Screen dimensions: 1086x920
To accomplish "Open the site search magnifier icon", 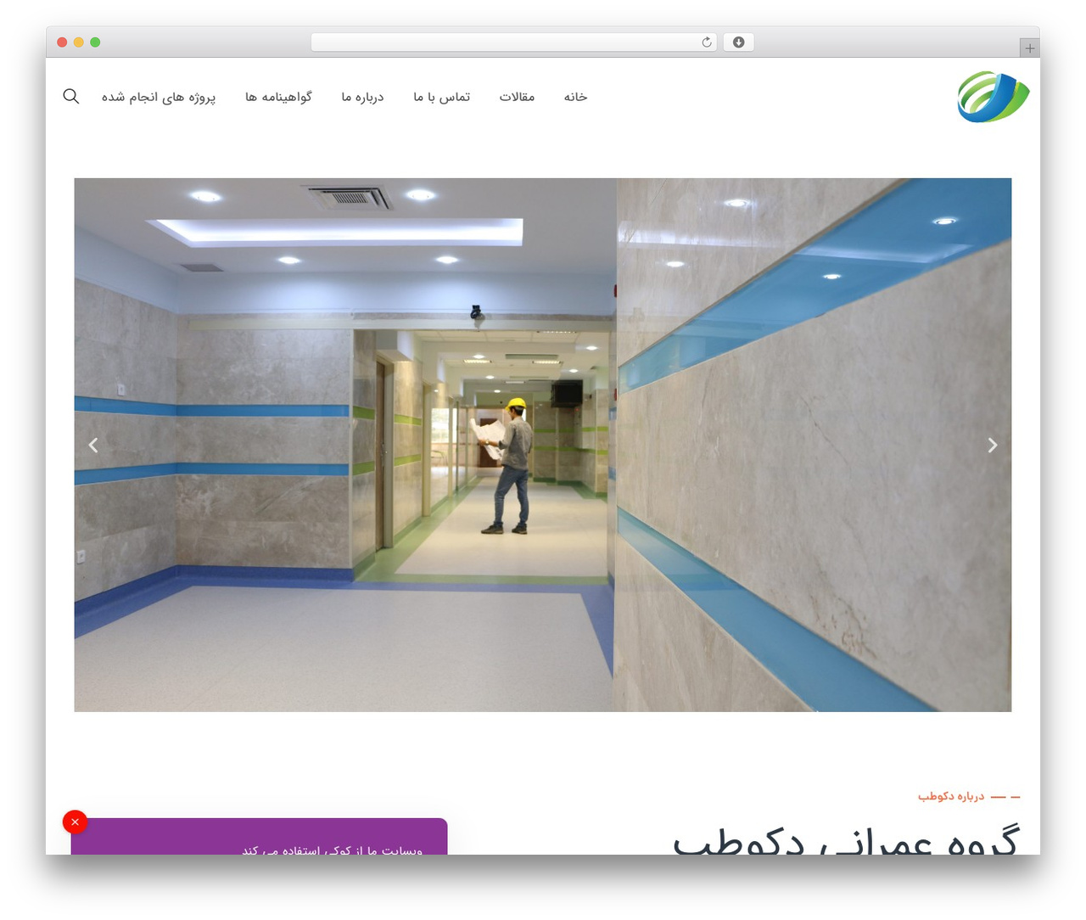I will click(71, 97).
